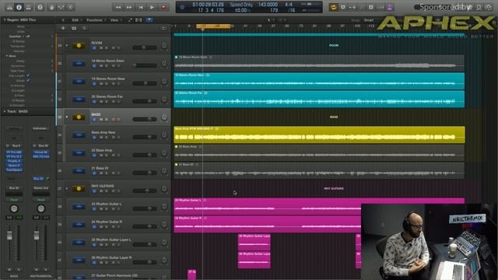This screenshot has width=498, height=280.
Task: Open the Smart Controls icon
Action: 51,7
